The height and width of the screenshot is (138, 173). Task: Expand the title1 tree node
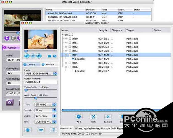pos(66,43)
